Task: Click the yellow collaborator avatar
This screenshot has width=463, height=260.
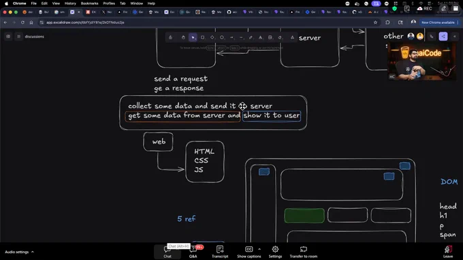Action: [420, 36]
